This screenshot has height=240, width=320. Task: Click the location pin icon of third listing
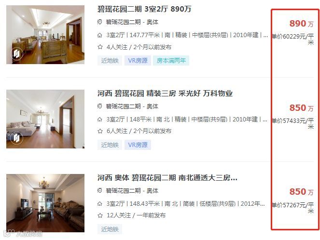tap(99, 190)
